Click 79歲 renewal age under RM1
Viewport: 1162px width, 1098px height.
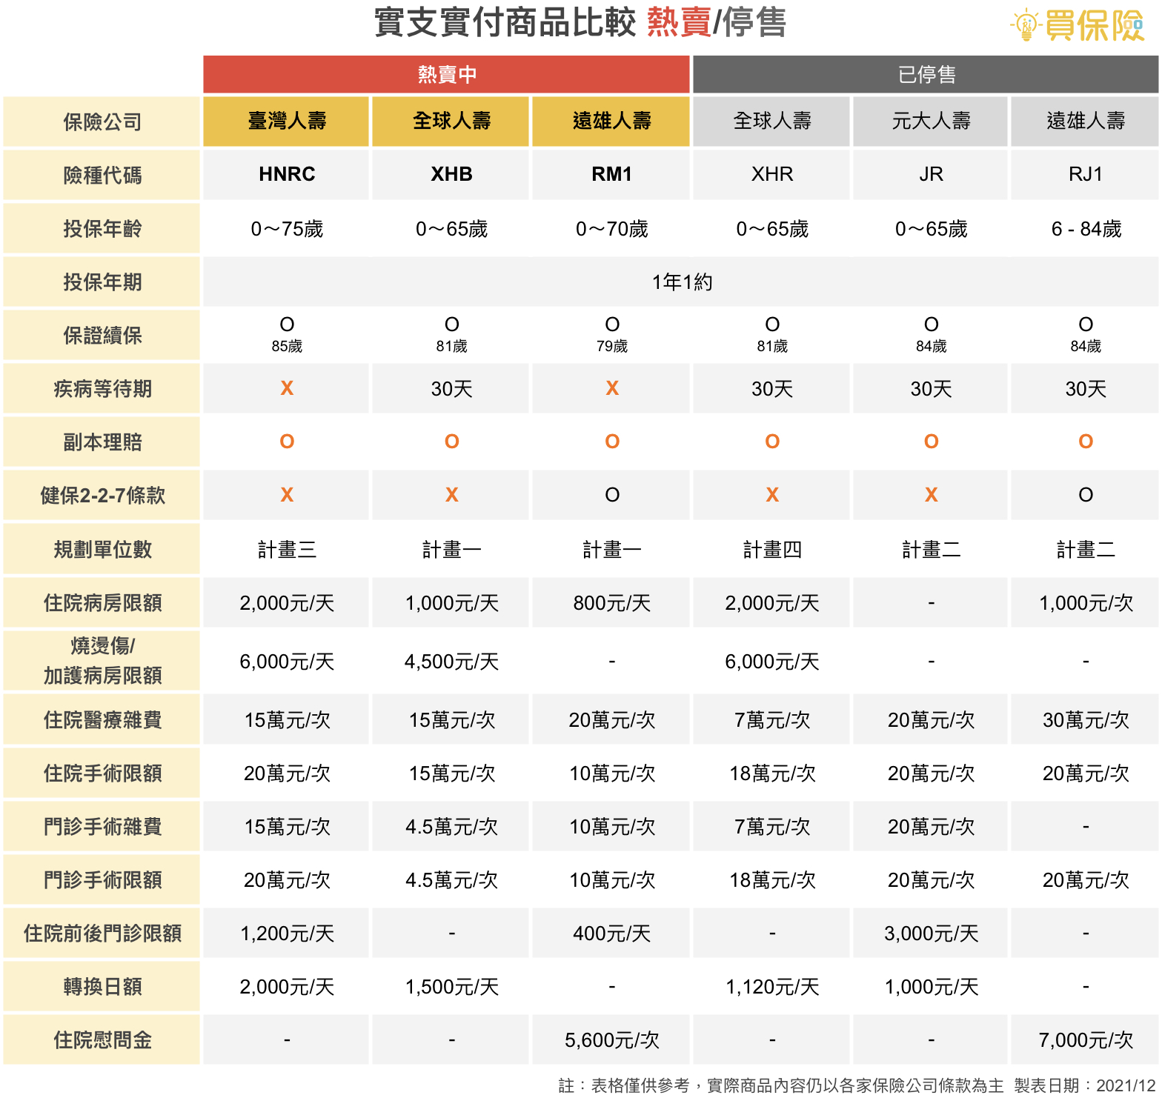point(611,346)
